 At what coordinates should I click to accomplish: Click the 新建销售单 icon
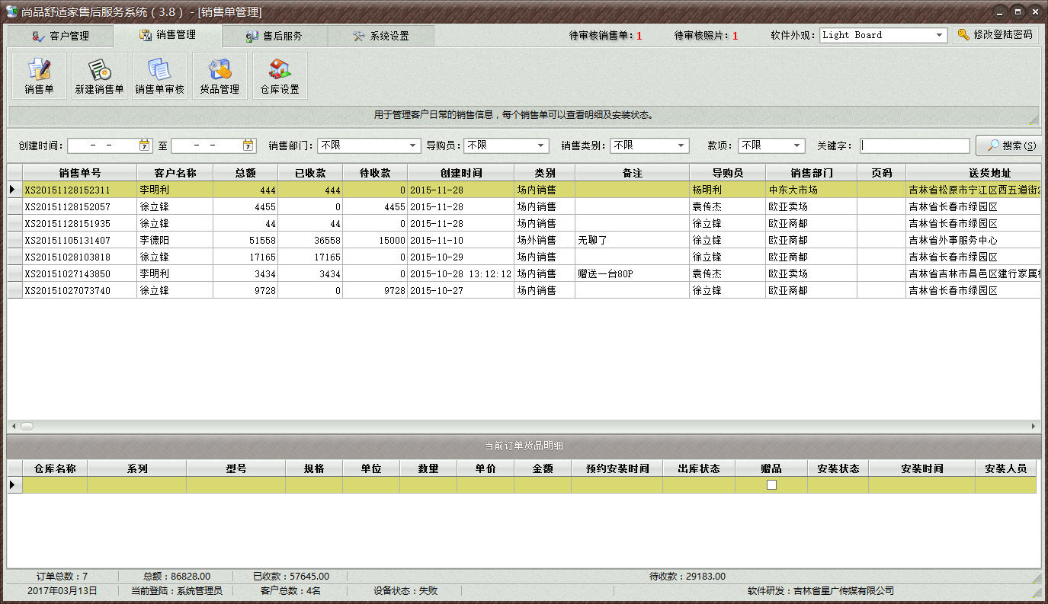[x=99, y=76]
